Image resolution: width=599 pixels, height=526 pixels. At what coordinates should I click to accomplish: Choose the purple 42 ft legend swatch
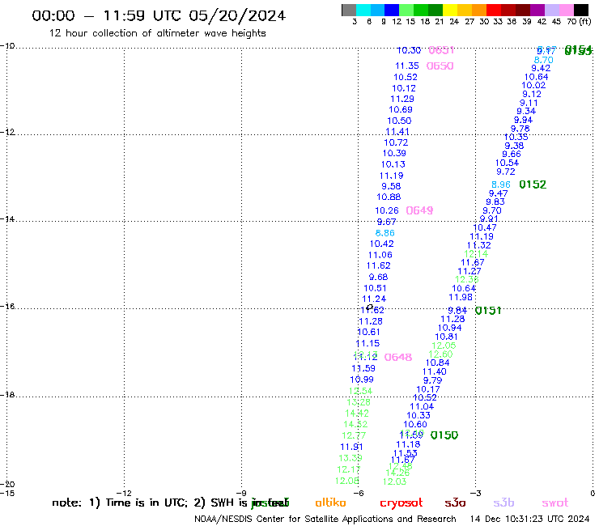pos(537,10)
